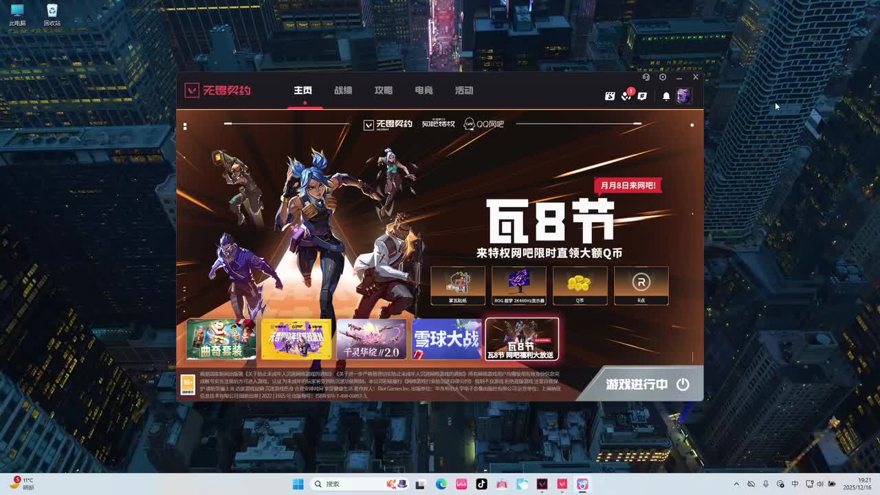880x495 pixels.
Task: Click the R点 reward card
Action: [641, 285]
